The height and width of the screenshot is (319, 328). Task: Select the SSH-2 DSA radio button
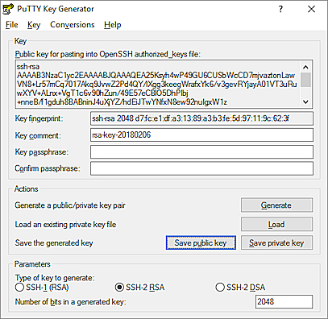(x=240, y=288)
